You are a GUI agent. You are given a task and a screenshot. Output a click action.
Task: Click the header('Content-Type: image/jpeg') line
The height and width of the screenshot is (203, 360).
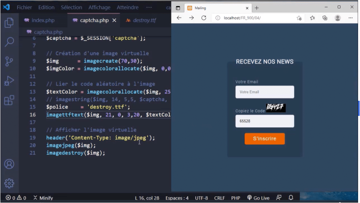click(x=101, y=138)
